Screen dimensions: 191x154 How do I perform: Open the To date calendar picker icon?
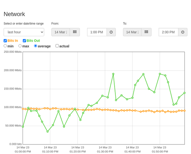[146, 32]
